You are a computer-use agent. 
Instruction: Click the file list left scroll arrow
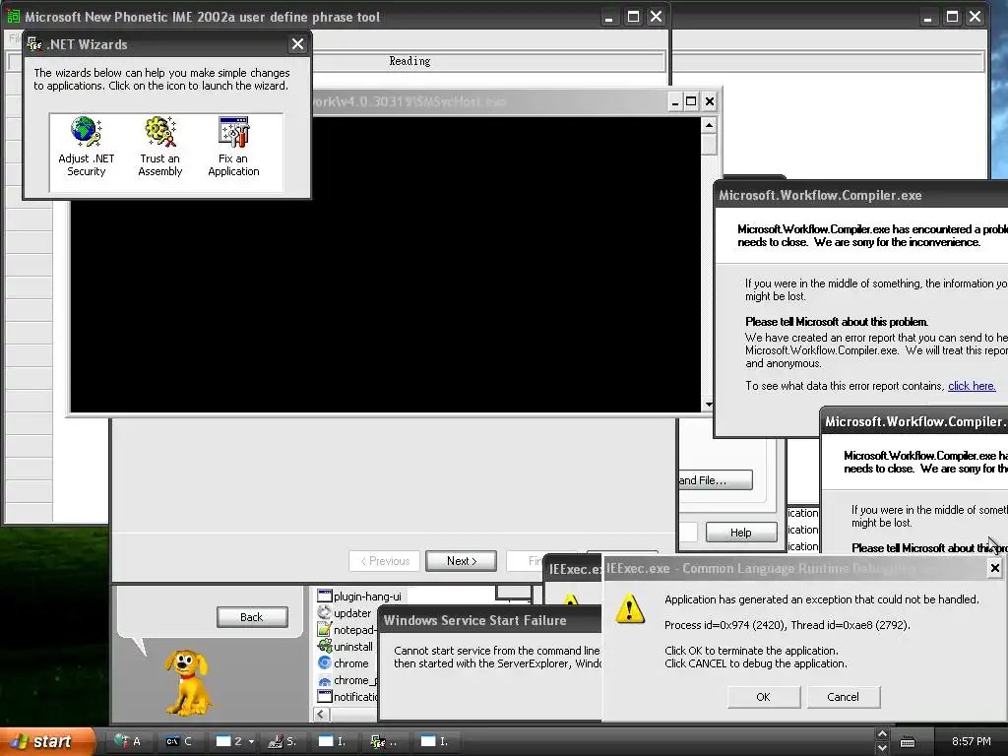point(321,714)
